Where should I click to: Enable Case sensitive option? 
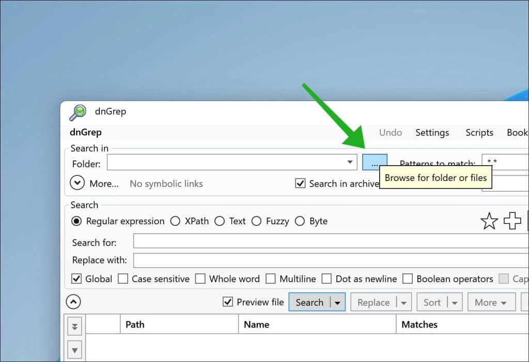123,279
